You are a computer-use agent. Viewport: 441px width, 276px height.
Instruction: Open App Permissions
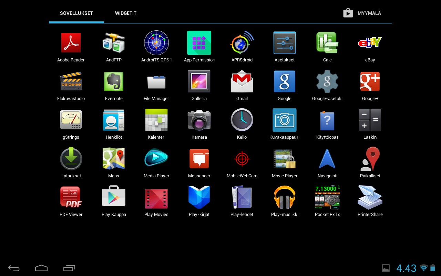(x=199, y=43)
